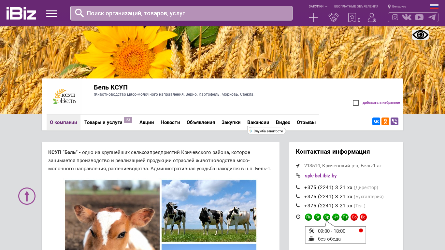Screen dimensions: 445x250
Task: Open the hamburger main menu
Action: click(51, 14)
